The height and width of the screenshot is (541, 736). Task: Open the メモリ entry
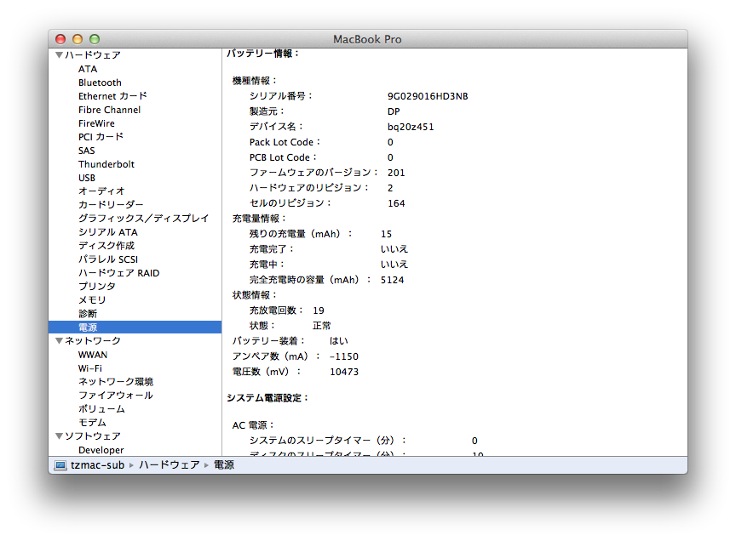click(92, 300)
